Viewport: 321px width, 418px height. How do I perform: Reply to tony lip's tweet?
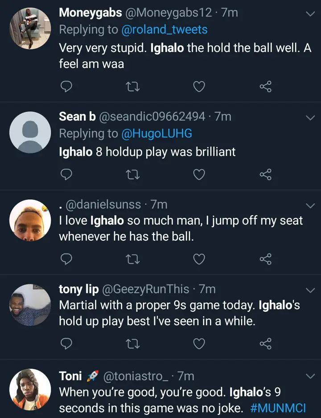[x=66, y=343]
